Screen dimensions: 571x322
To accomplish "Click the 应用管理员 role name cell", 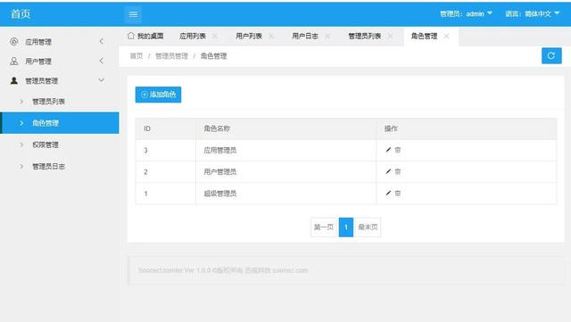I will click(x=285, y=150).
